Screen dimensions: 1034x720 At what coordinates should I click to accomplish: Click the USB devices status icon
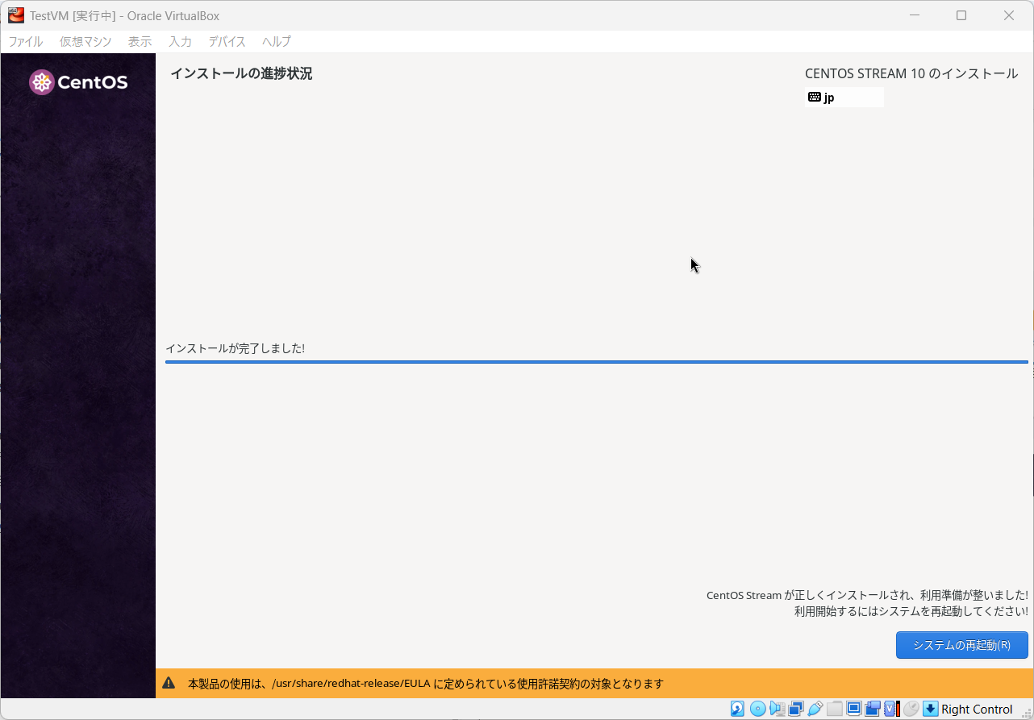pos(815,709)
